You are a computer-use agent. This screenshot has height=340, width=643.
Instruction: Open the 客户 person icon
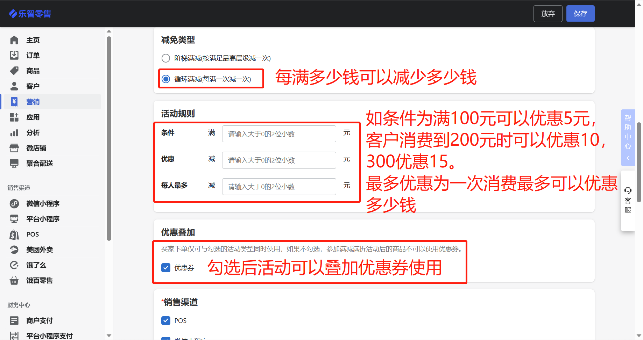[x=14, y=86]
